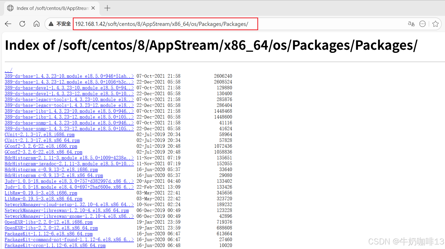Reload the page with the refresh icon
Viewport: 445px width, 249px height.
[22, 24]
